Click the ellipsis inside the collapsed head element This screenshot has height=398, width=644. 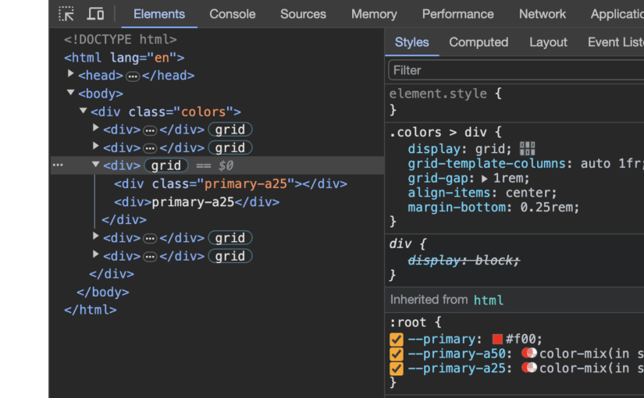(133, 76)
